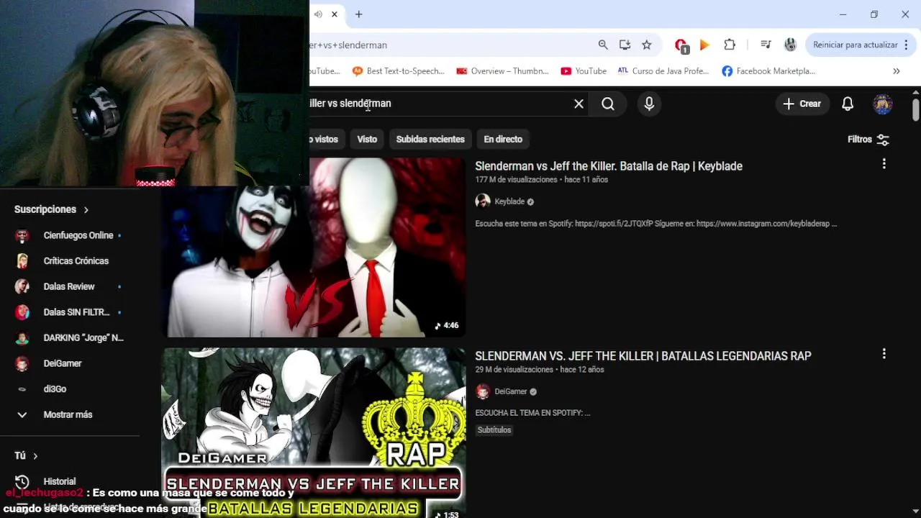Expand the bookmarks overflow chevron
The width and height of the screenshot is (921, 518).
pos(897,71)
